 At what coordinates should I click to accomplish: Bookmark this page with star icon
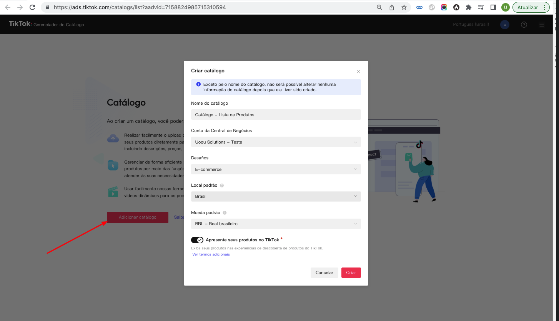404,7
